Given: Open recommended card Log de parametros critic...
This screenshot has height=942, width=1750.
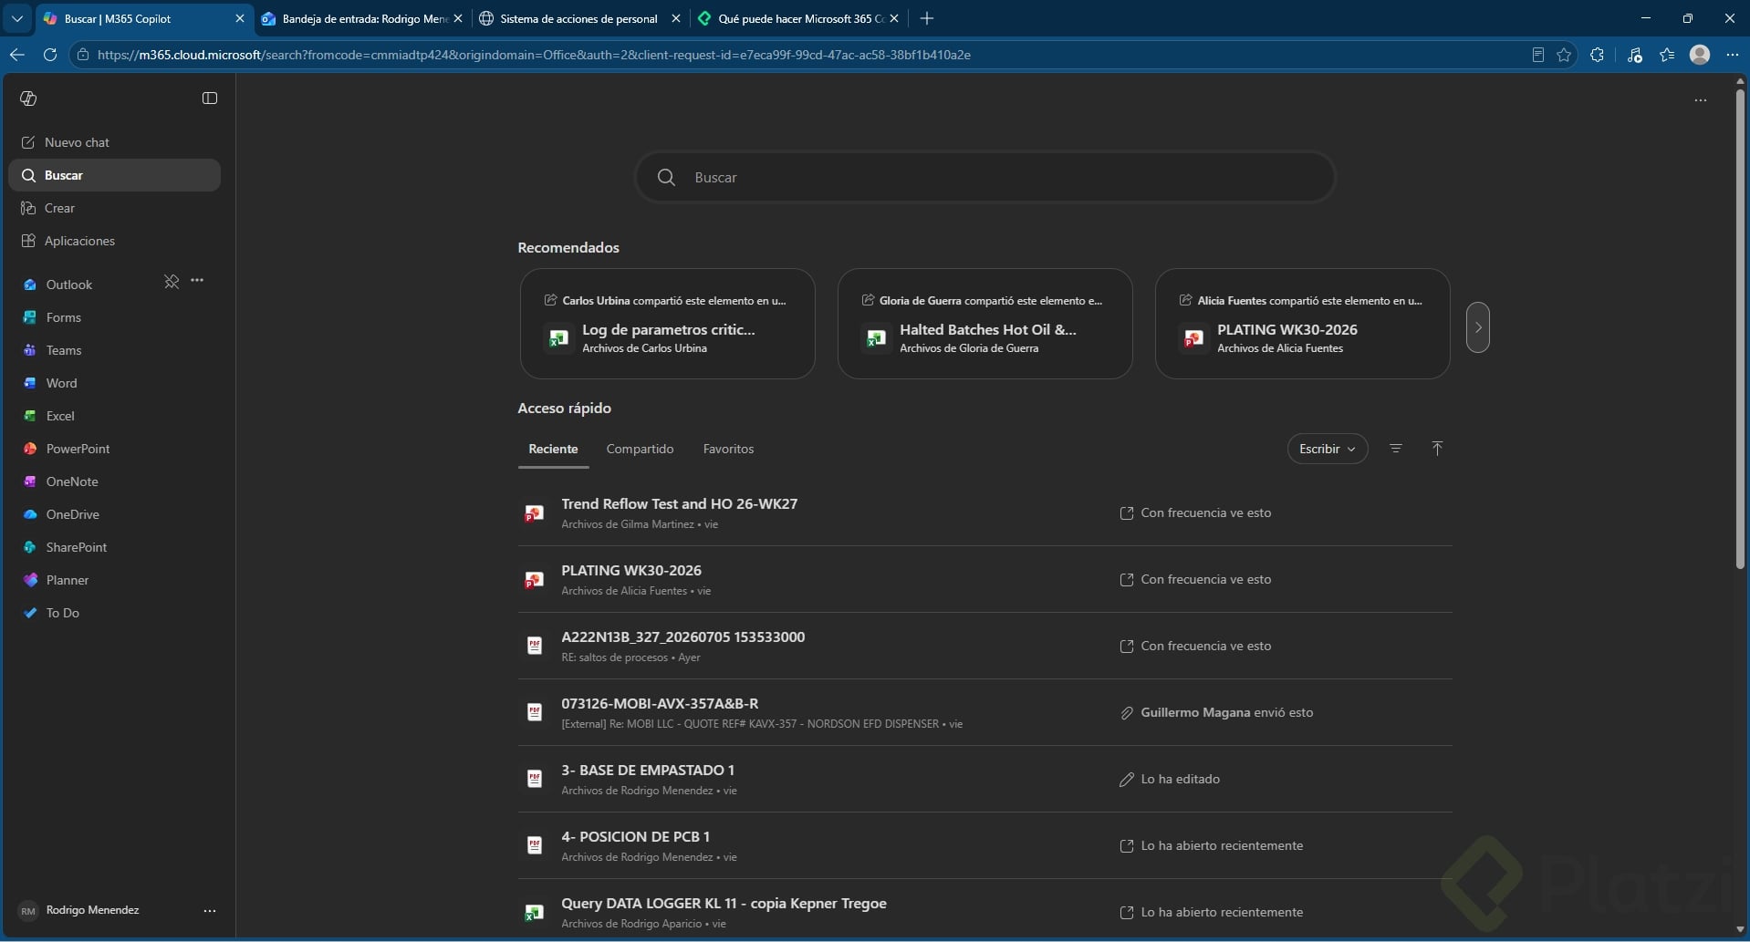Looking at the screenshot, I should pyautogui.click(x=667, y=324).
